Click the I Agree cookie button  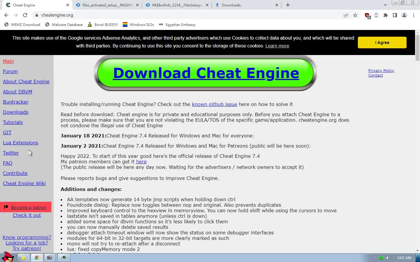tap(382, 43)
